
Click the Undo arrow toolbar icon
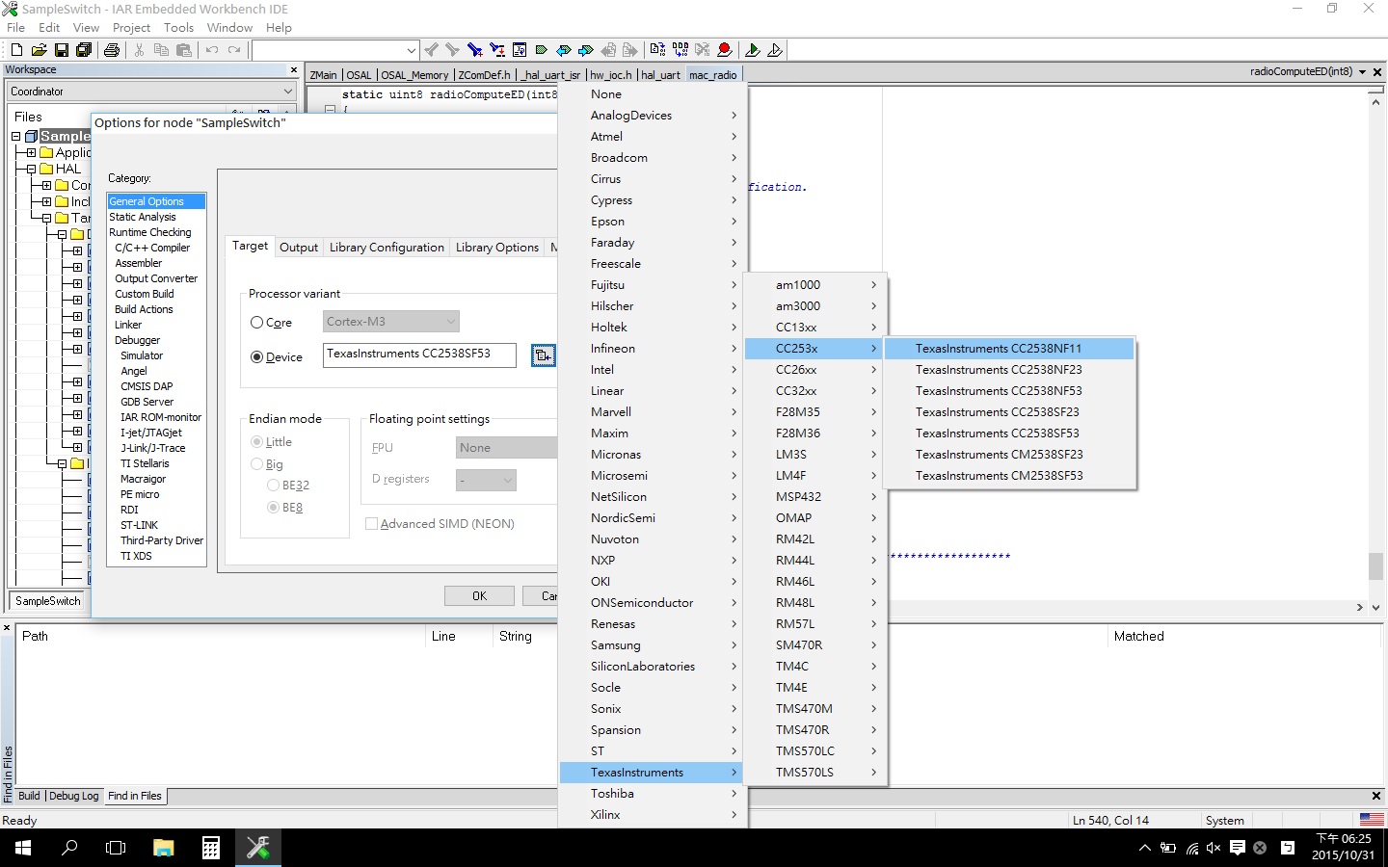[212, 50]
